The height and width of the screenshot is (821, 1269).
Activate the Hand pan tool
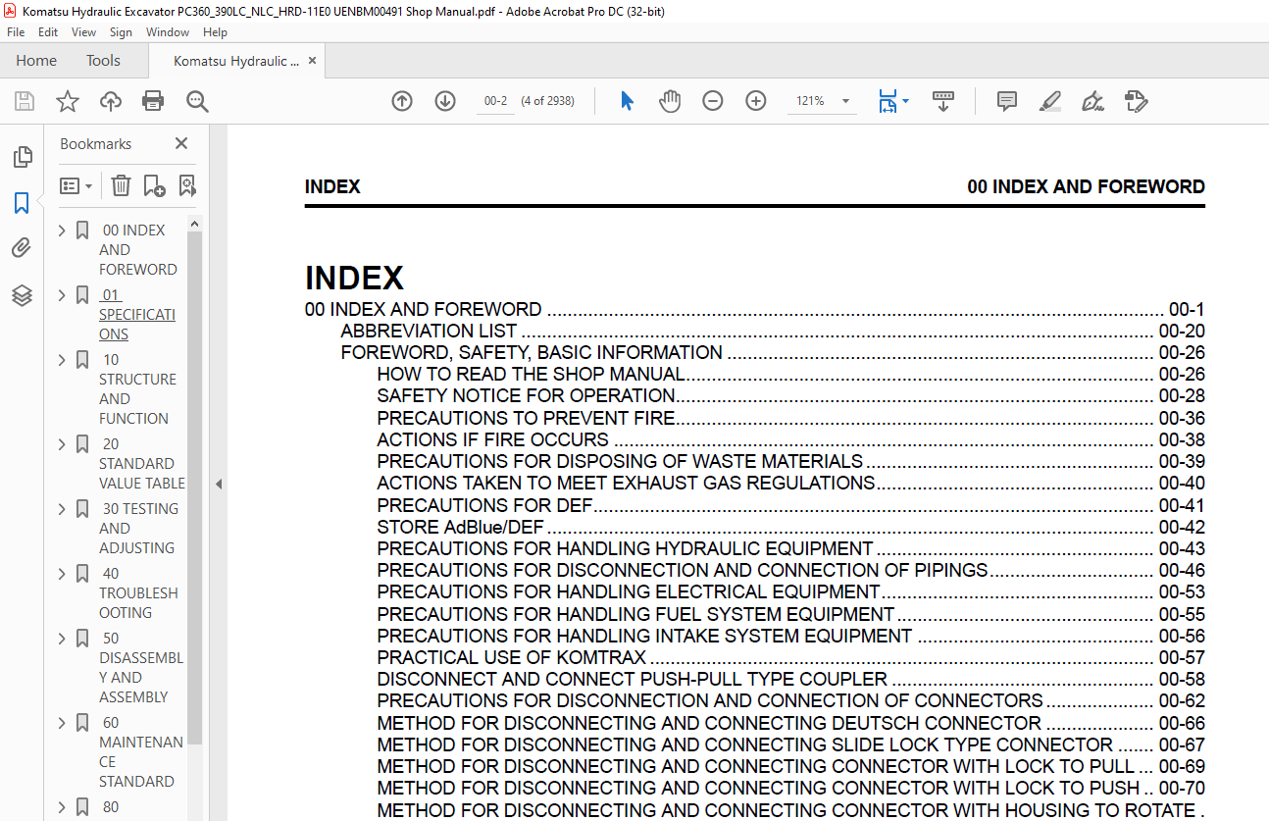click(x=670, y=101)
